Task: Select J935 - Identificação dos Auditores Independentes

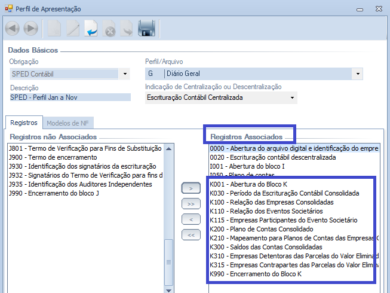Action: tap(85, 184)
